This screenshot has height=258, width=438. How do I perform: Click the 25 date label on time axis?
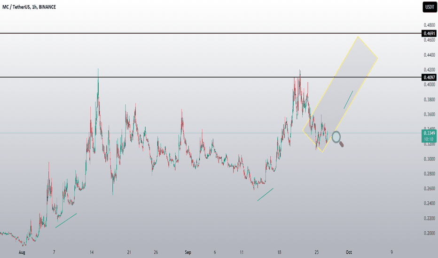click(x=316, y=252)
